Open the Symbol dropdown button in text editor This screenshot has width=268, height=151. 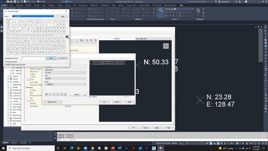point(78,94)
